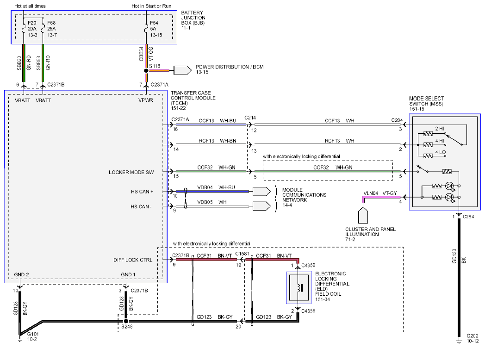Click the "CLUSTER AND PANEL ILLUMINATION" text
485x348 pixels.
tap(370, 232)
